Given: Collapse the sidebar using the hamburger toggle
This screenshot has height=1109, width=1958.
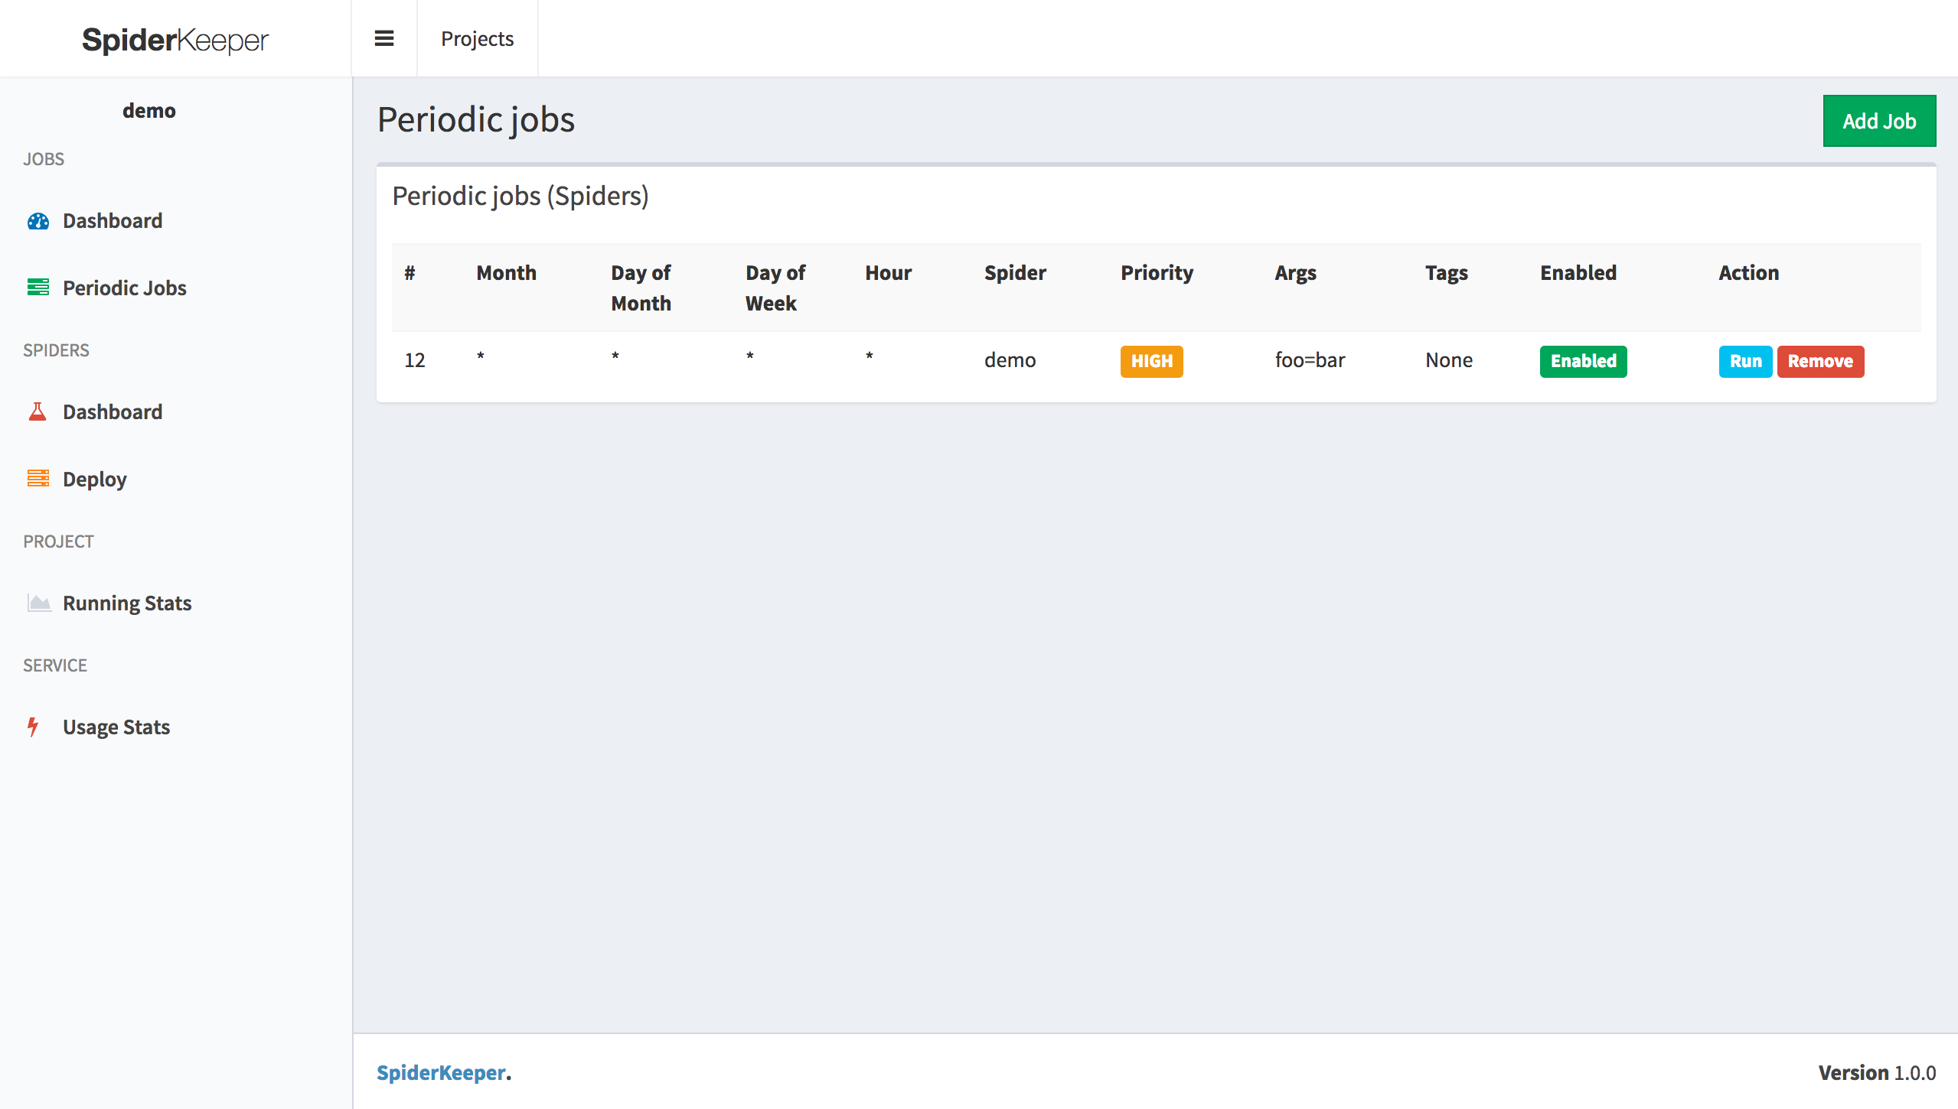Looking at the screenshot, I should (384, 37).
